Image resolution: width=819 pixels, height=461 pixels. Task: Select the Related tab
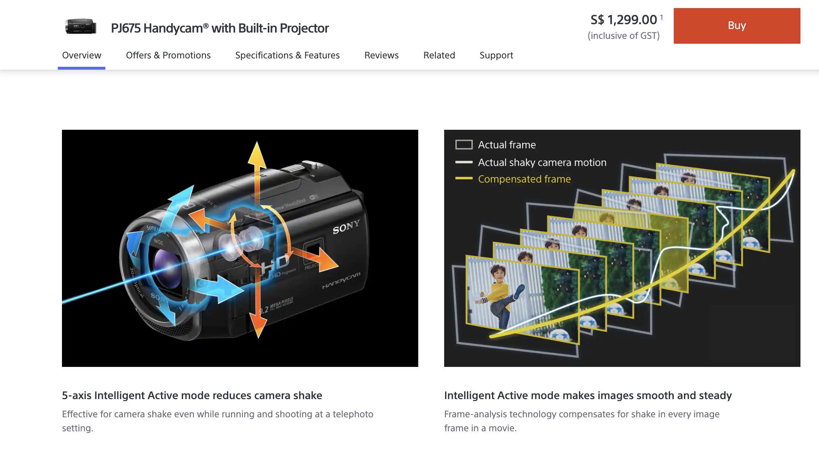click(x=439, y=56)
